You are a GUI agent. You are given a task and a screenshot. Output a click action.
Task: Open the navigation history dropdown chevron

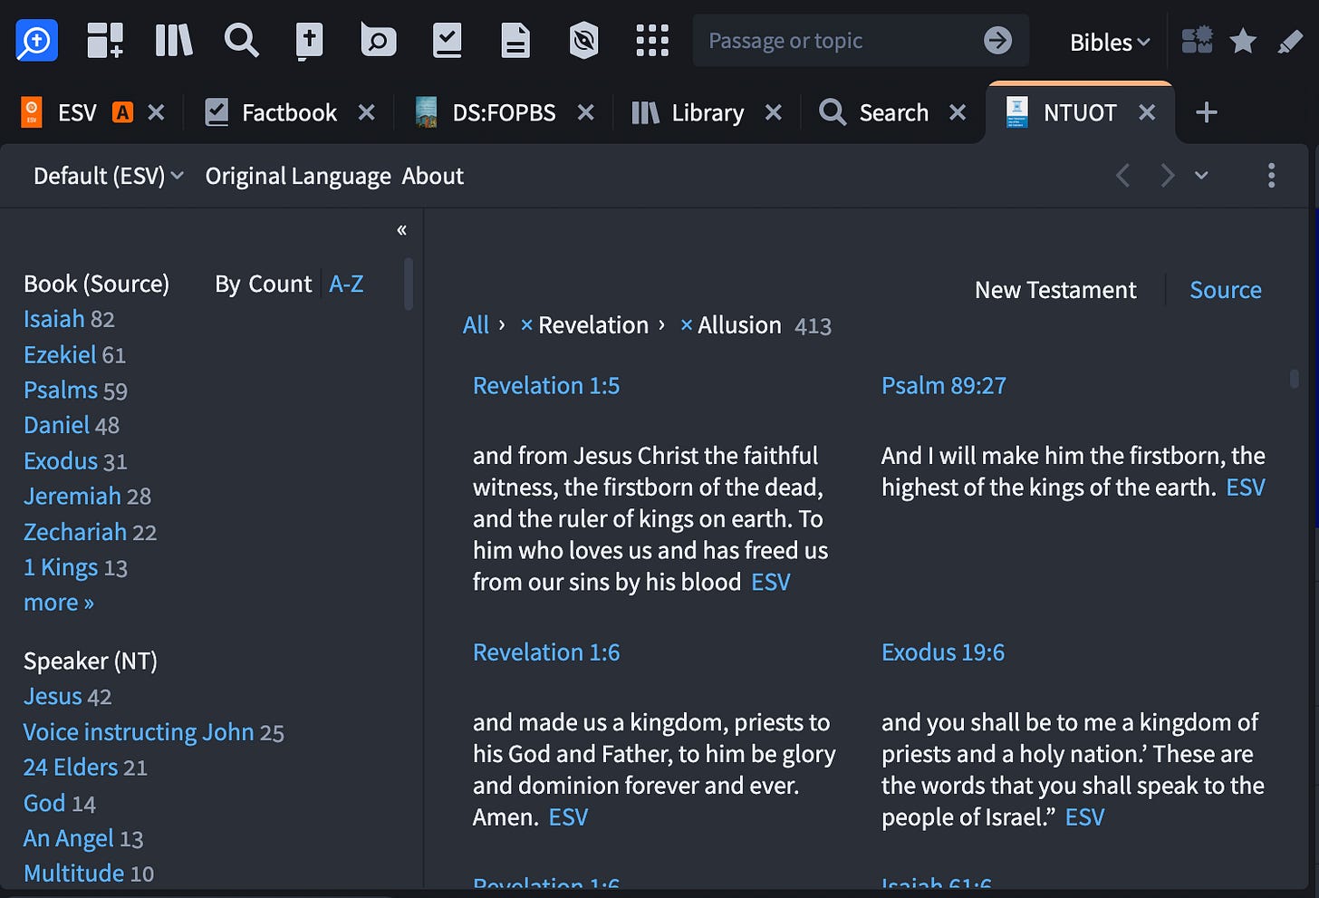click(1202, 176)
